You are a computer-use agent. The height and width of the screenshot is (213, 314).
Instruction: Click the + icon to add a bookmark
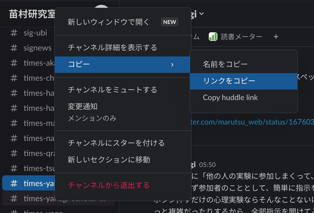pos(276,36)
